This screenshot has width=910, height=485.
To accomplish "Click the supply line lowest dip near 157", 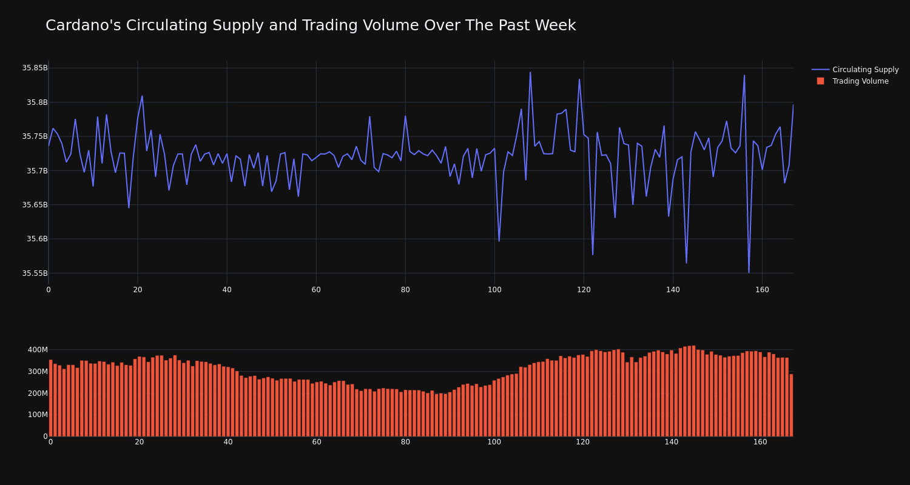I will (x=749, y=272).
